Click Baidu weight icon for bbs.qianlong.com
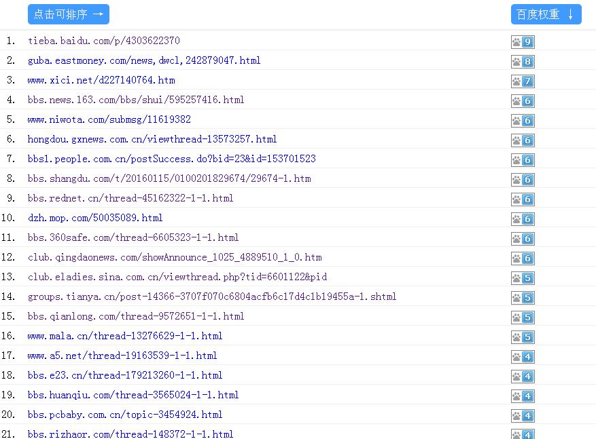 click(x=523, y=318)
